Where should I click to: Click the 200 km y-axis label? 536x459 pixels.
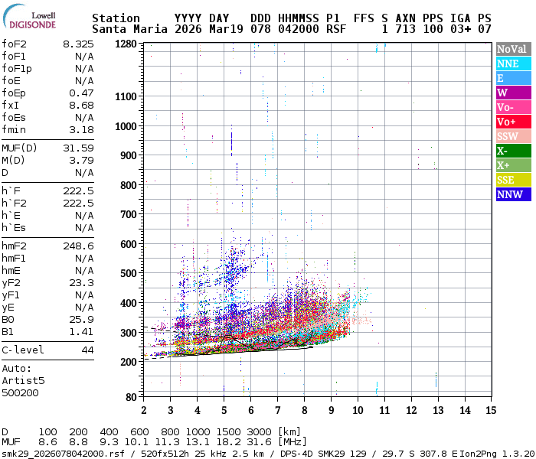click(x=129, y=362)
